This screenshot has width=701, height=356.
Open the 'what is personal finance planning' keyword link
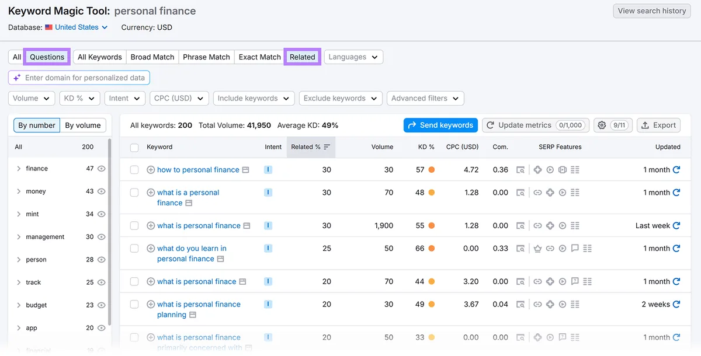[199, 309]
